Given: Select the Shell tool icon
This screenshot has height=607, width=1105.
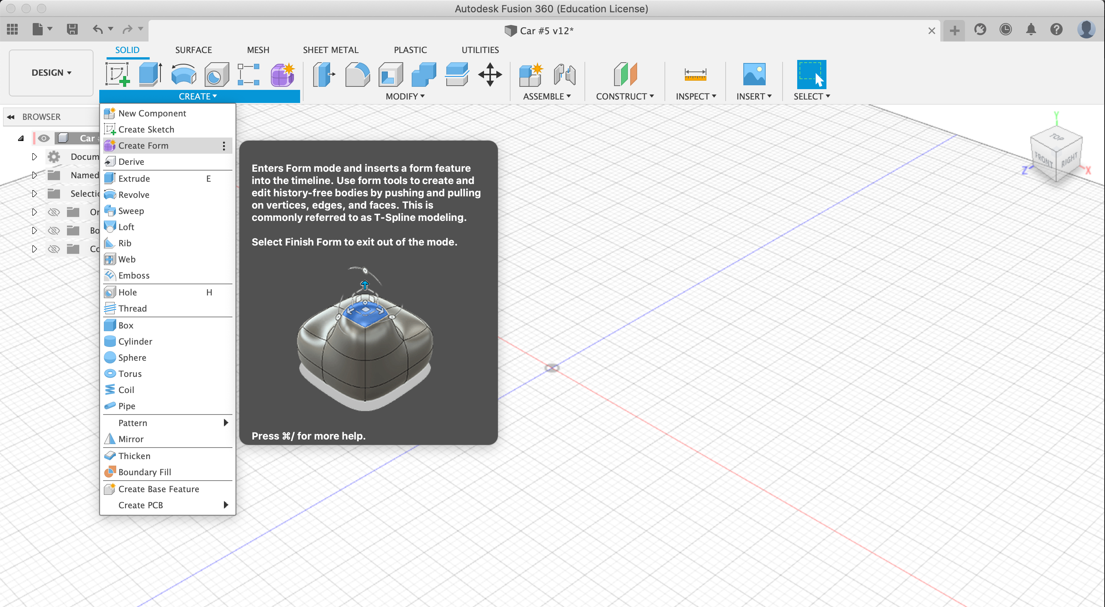Looking at the screenshot, I should tap(391, 75).
